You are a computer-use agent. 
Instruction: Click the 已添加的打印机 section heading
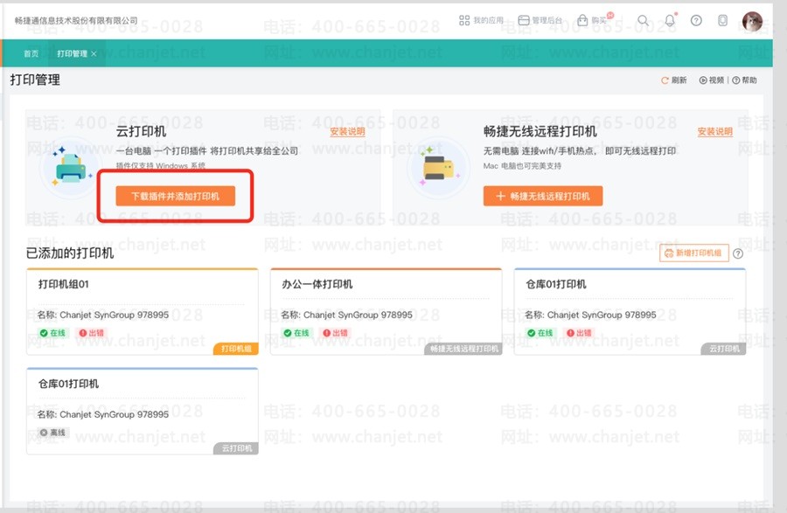pyautogui.click(x=70, y=253)
